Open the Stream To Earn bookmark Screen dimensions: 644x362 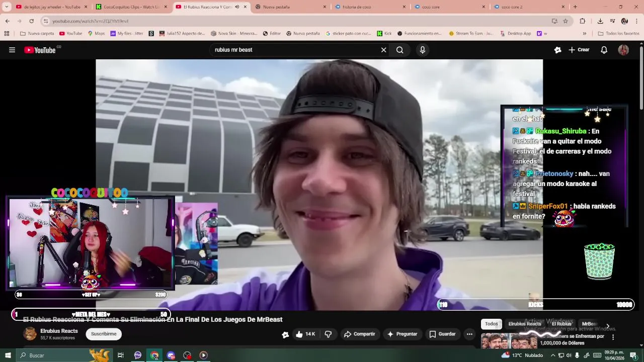coord(471,34)
